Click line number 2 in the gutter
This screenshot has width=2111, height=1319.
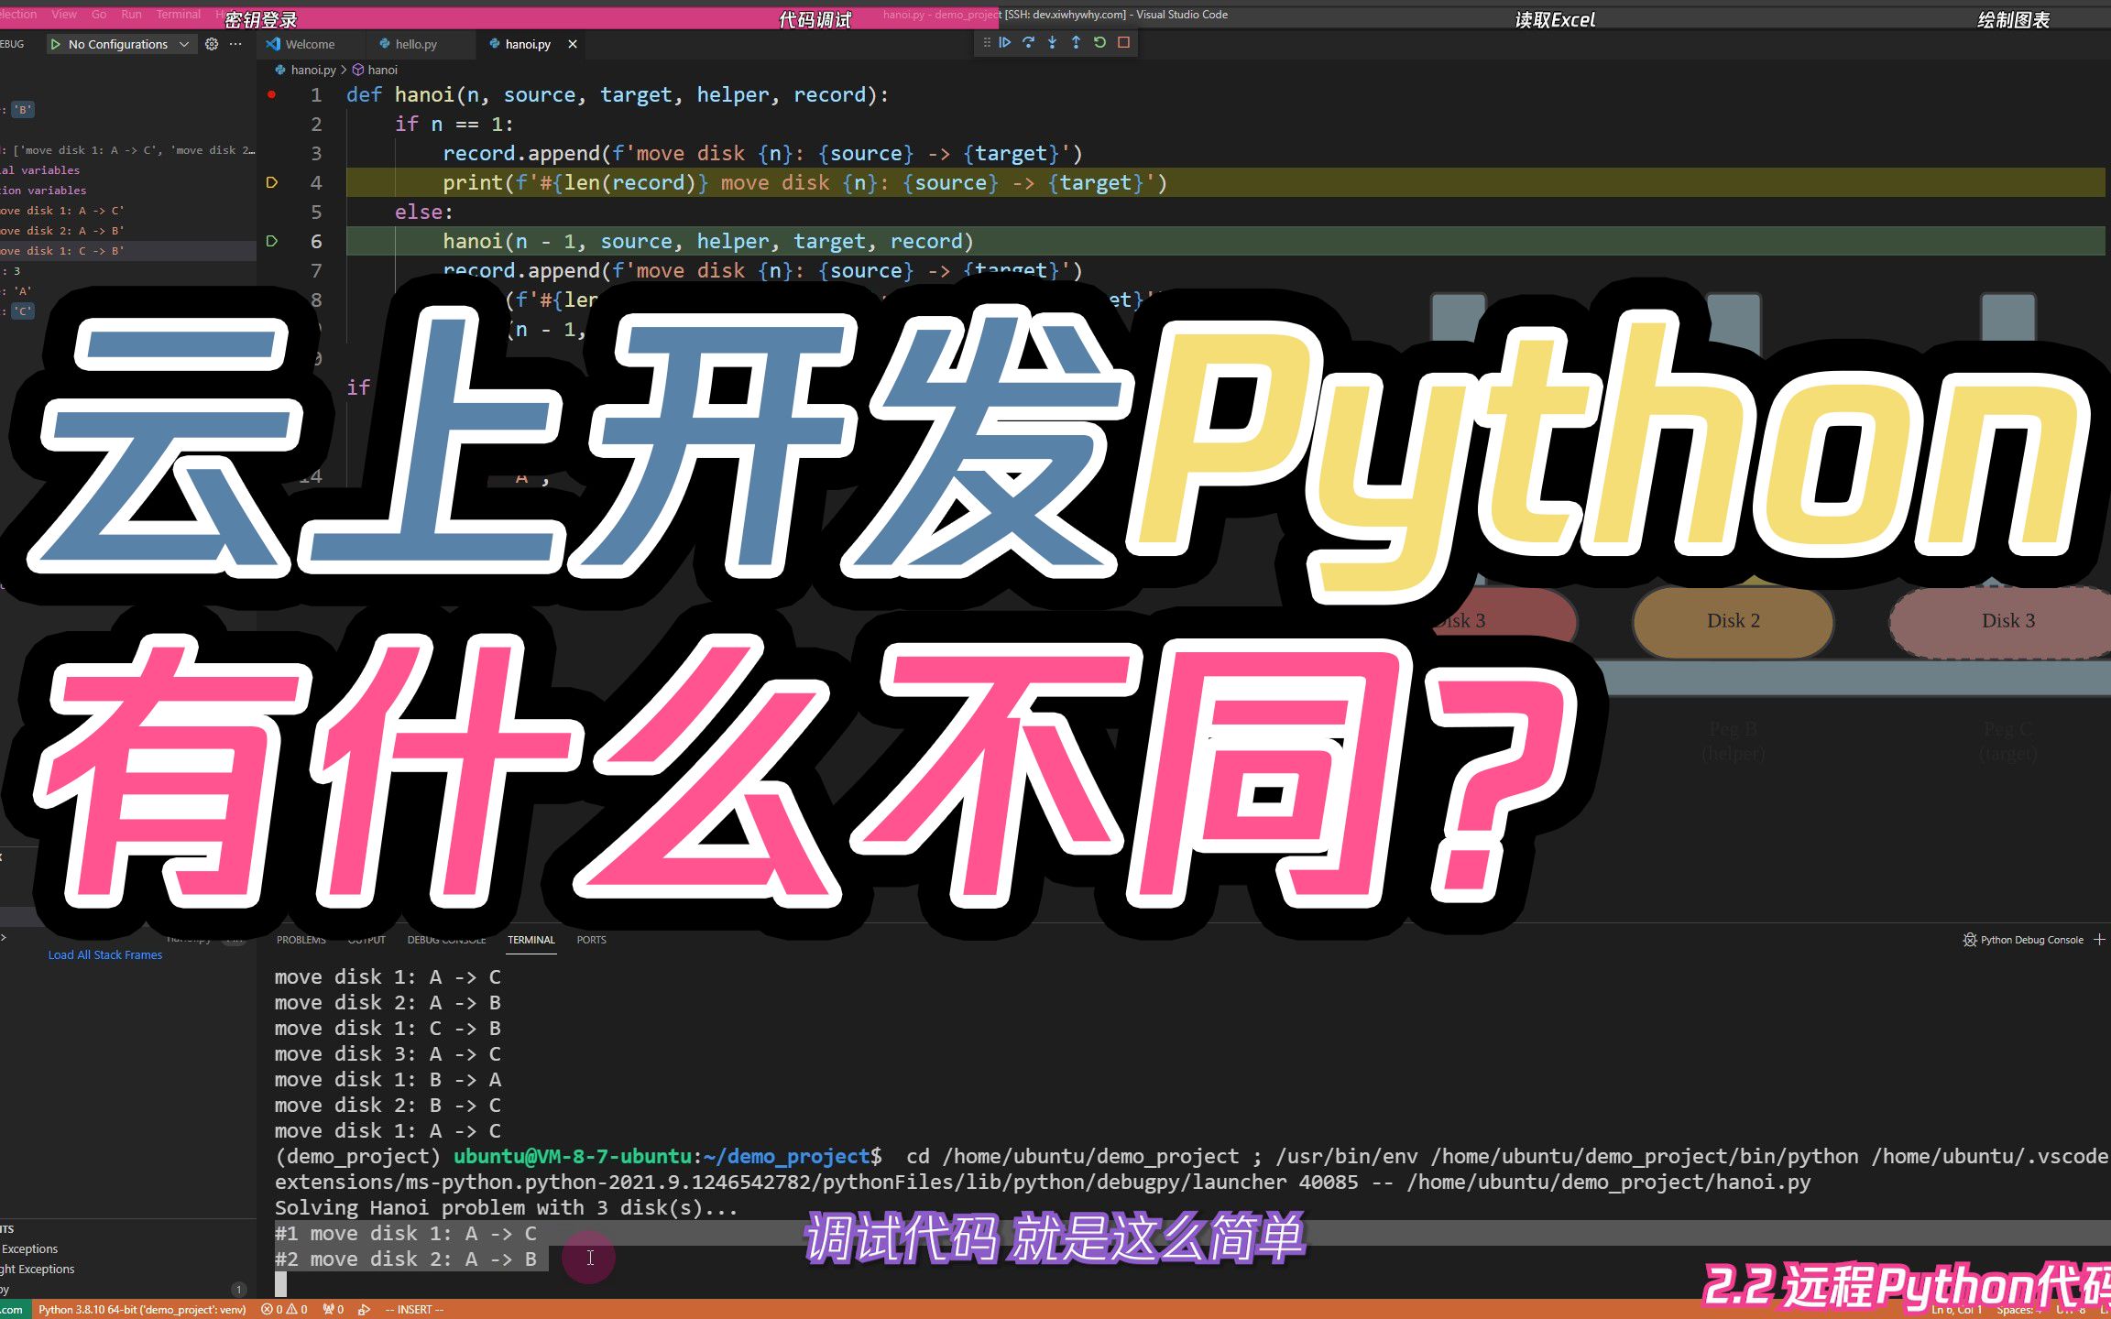click(x=316, y=124)
